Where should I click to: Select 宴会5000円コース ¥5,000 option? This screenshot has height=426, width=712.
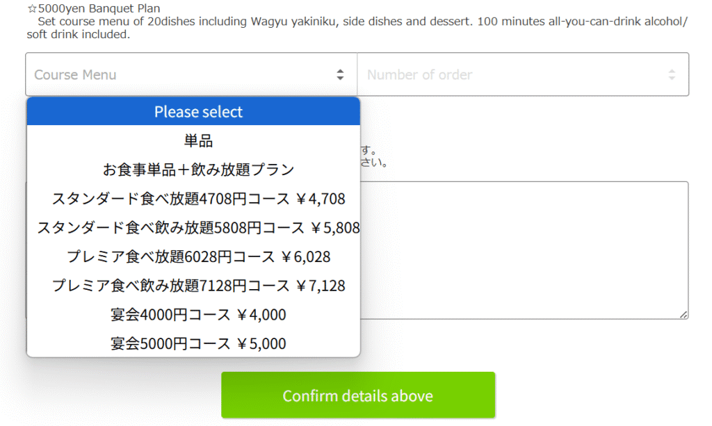(193, 343)
